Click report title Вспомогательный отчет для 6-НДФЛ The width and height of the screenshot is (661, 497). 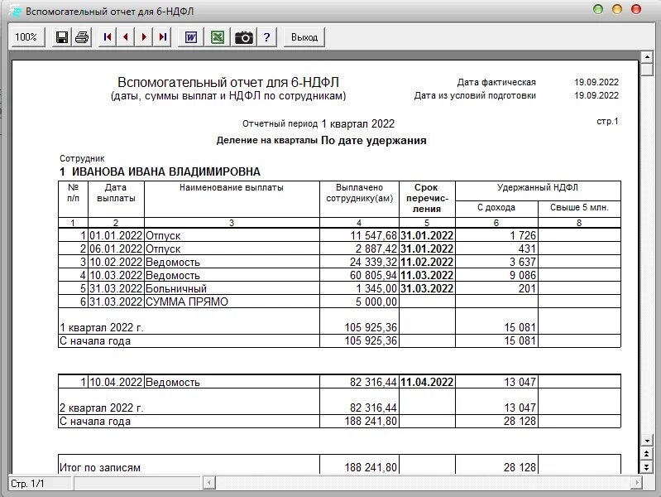228,82
